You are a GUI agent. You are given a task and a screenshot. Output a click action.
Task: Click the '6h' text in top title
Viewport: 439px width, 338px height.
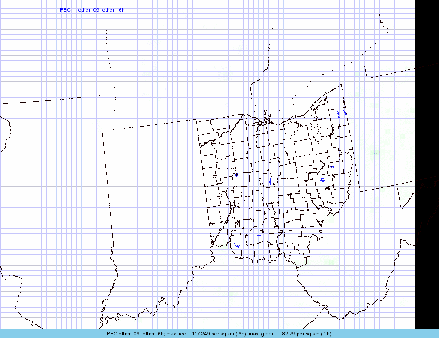coord(122,10)
